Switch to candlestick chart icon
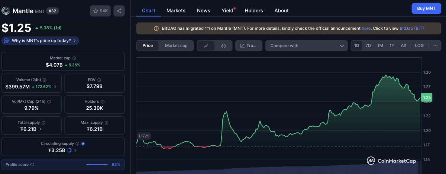446x174 pixels. point(223,46)
